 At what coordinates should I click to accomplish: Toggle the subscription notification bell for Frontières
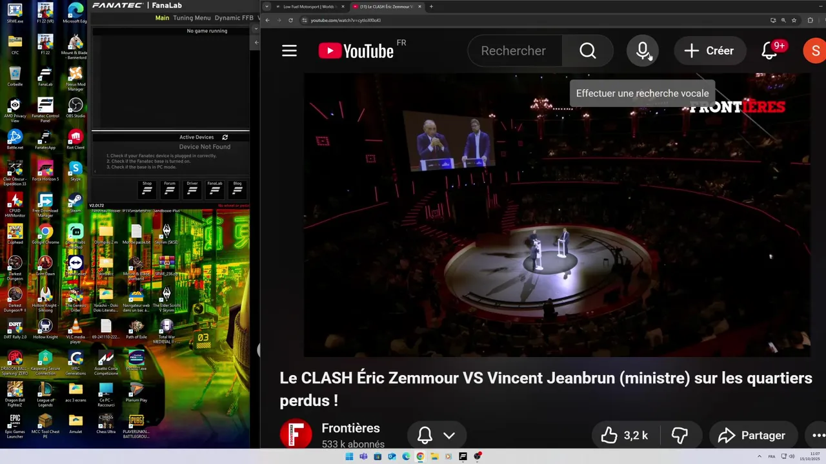click(425, 436)
